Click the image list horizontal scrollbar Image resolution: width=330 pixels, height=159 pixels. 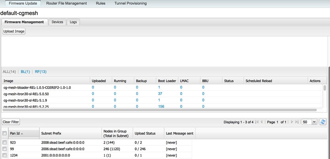160,110
